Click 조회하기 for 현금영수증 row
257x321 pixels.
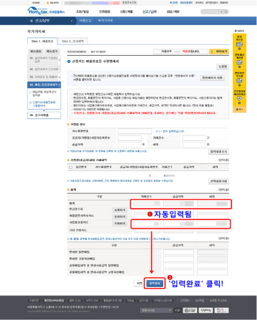[x=120, y=210]
